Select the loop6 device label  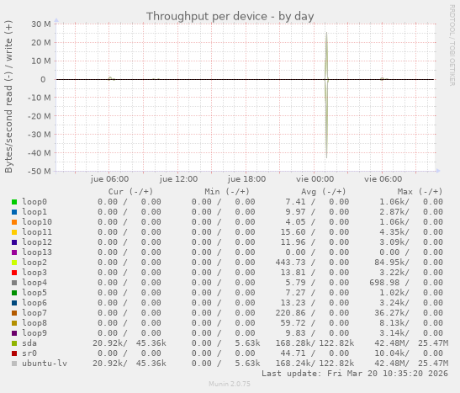coord(34,303)
